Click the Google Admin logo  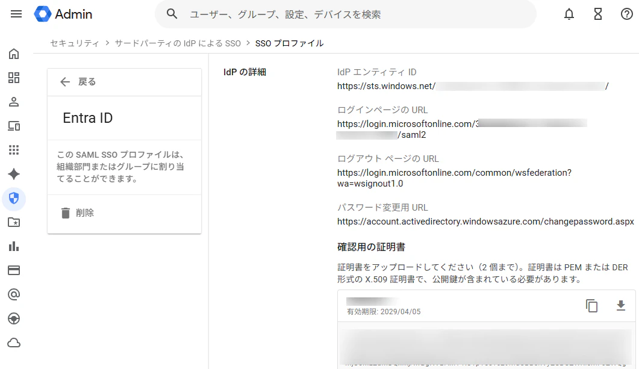coord(63,14)
